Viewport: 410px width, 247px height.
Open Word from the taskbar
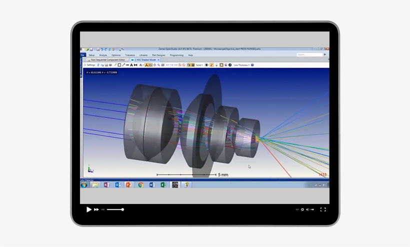pyautogui.click(x=152, y=185)
